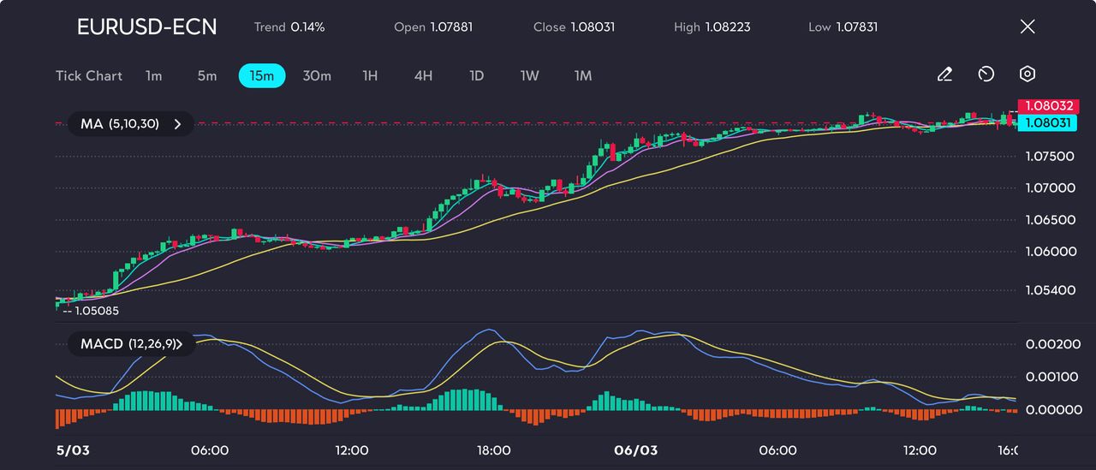Switch chart to 1H interval
1096x470 pixels.
(x=370, y=76)
